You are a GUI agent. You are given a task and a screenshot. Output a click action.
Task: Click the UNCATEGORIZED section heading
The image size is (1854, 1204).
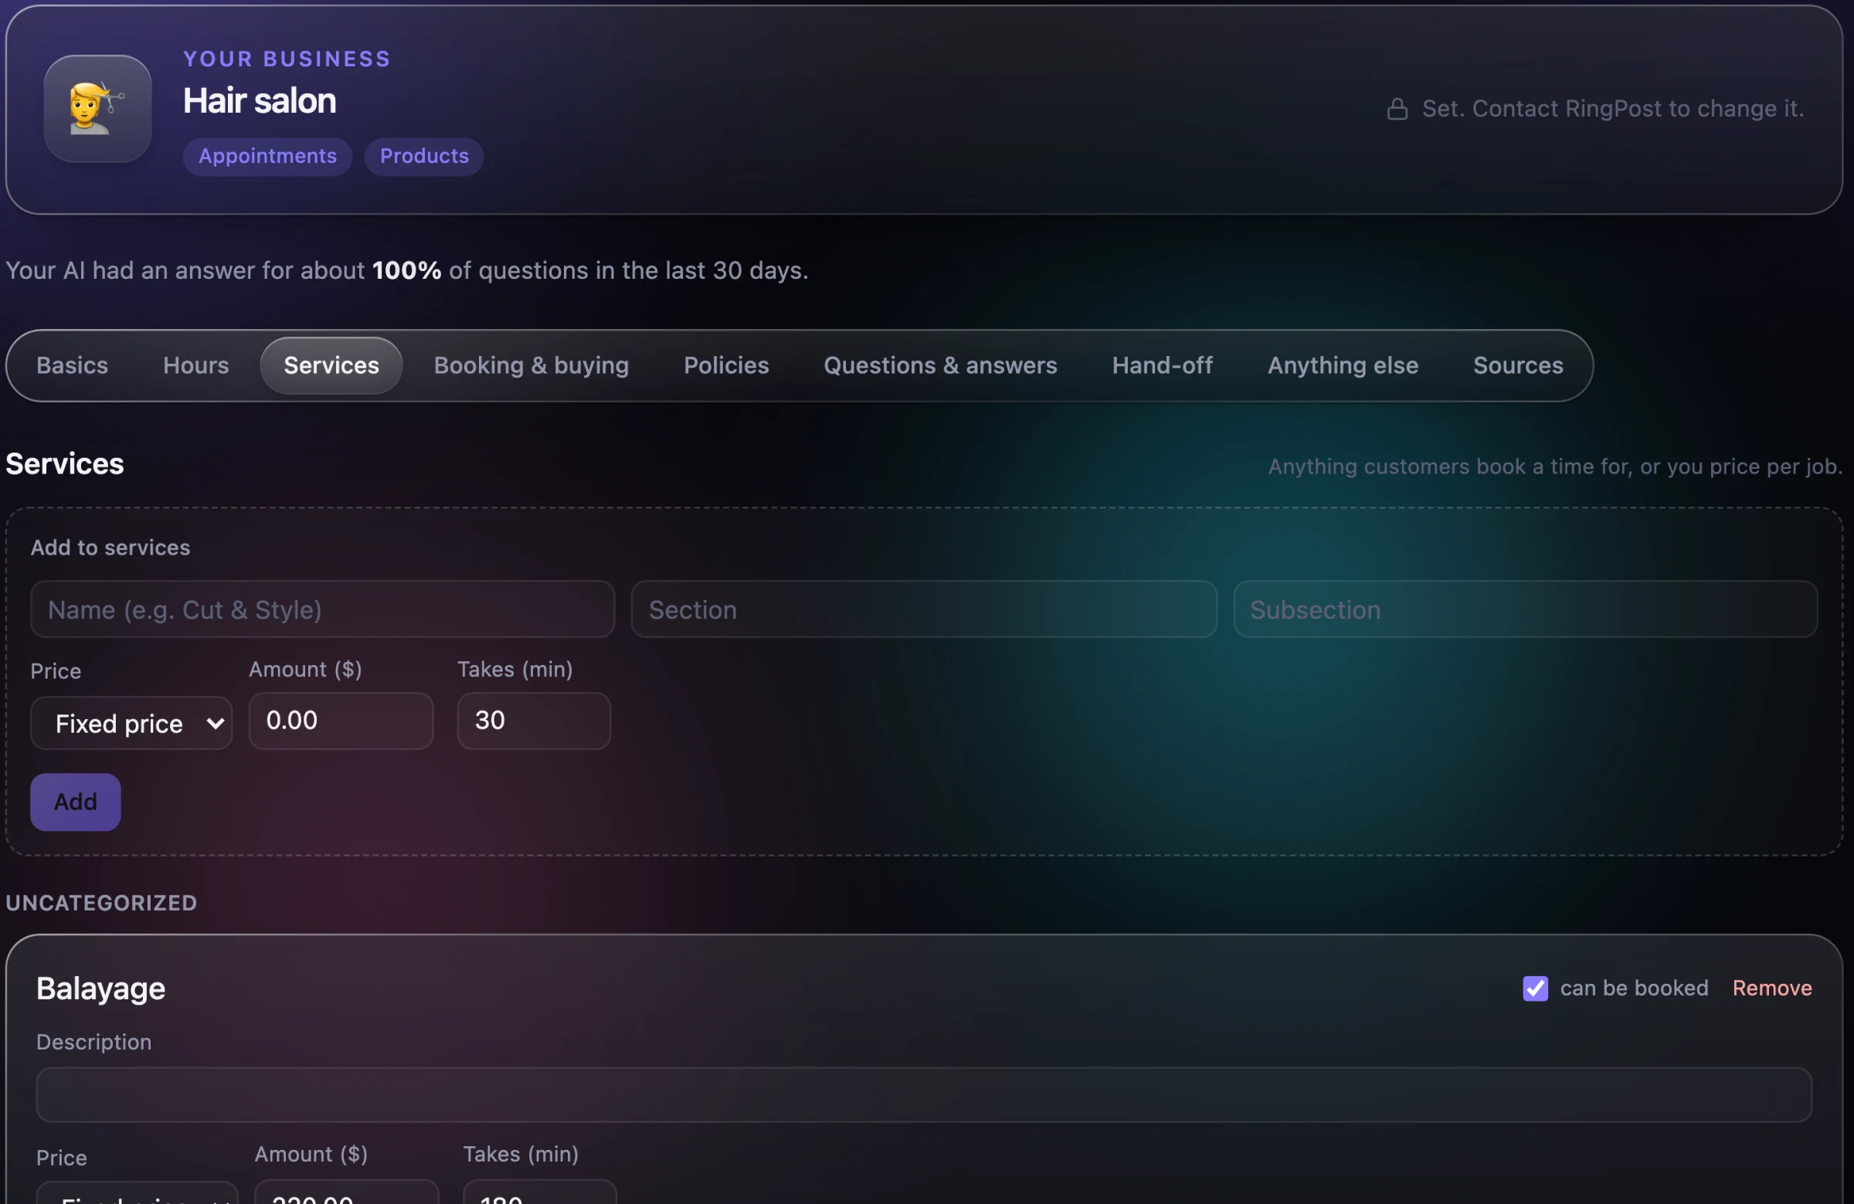tap(101, 903)
